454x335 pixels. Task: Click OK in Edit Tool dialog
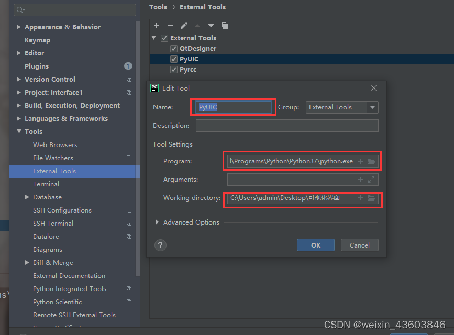(x=316, y=245)
